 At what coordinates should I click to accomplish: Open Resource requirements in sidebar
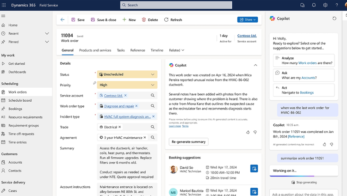[x=26, y=117]
